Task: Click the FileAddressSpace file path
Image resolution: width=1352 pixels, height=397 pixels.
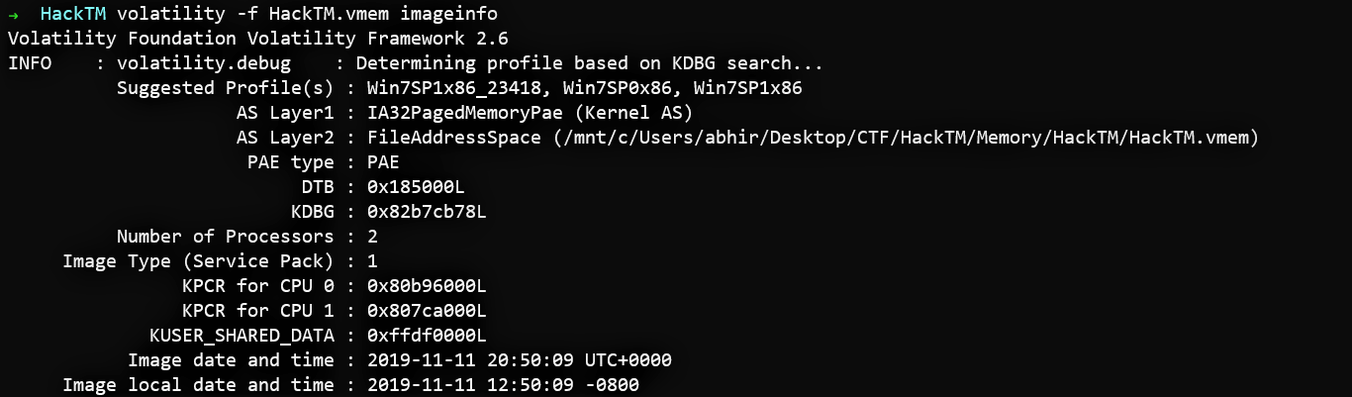Action: 812,138
